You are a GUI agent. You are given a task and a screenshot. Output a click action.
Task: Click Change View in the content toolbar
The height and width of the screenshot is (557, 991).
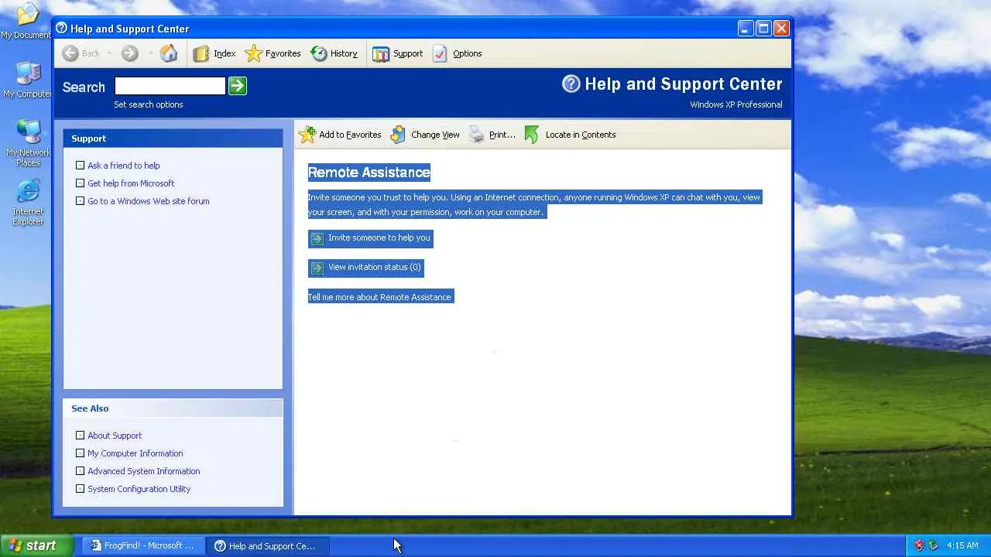pos(425,135)
